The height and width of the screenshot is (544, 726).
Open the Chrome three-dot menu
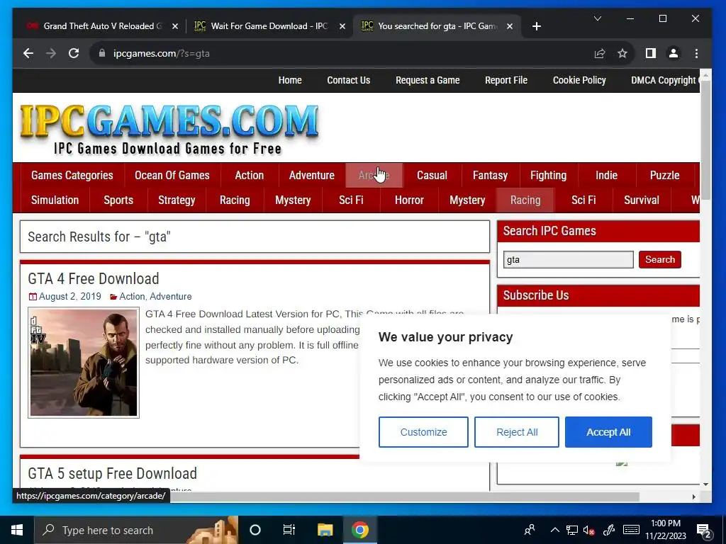[x=696, y=54]
